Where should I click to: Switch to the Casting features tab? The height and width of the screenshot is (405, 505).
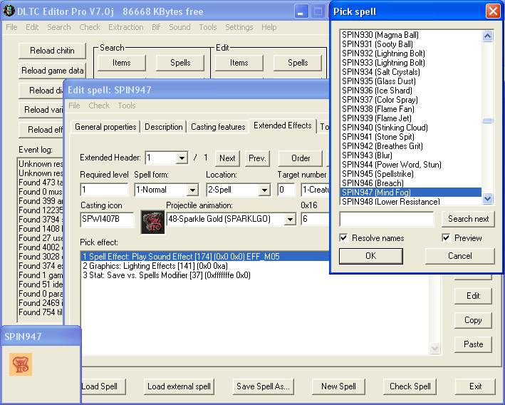pos(218,127)
